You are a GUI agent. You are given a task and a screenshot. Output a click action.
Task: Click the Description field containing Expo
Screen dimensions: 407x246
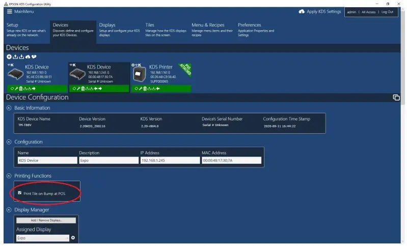[109, 160]
